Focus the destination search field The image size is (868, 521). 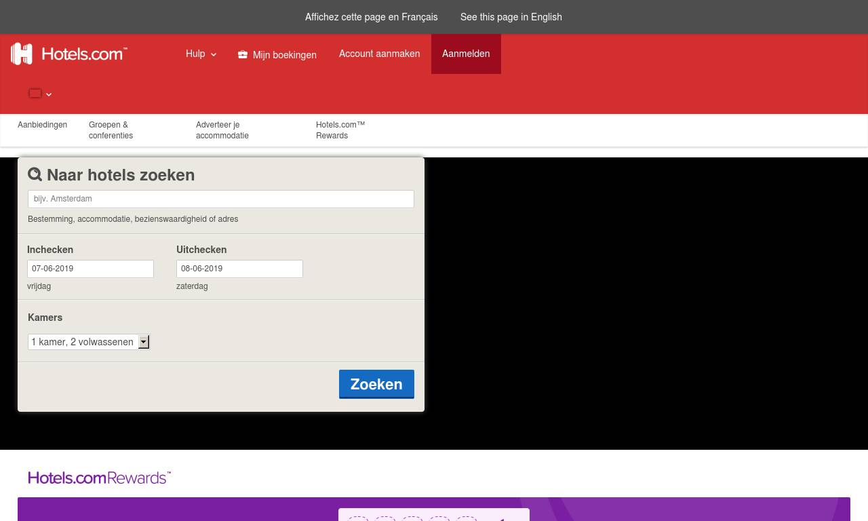[221, 199]
